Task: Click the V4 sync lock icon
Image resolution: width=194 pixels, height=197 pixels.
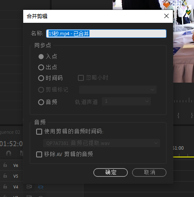Action: pos(29,187)
